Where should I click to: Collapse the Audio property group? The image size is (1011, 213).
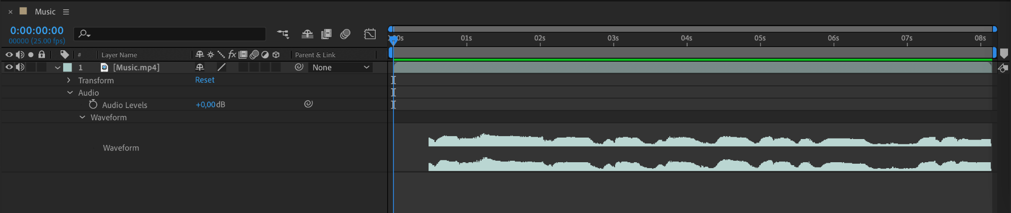[70, 93]
